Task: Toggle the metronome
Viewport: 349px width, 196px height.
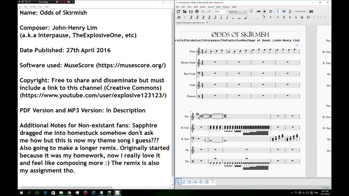Action: coord(290,11)
